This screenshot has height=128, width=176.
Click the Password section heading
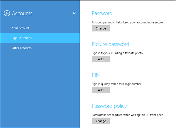[102, 13]
